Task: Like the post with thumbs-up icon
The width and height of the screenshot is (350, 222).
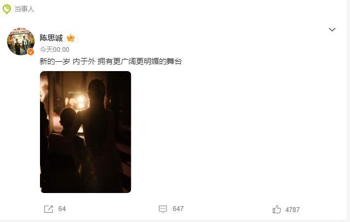Action: pyautogui.click(x=277, y=209)
